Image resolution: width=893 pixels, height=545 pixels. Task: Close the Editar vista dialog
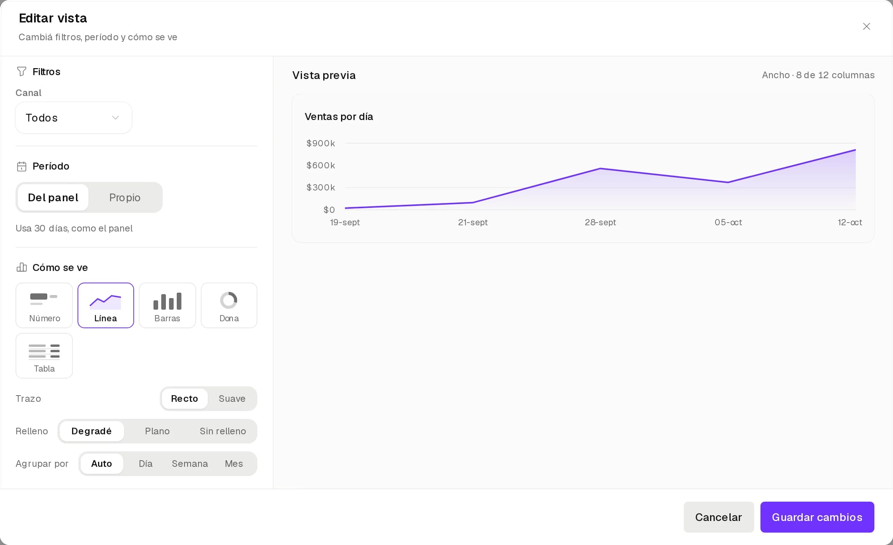tap(866, 26)
